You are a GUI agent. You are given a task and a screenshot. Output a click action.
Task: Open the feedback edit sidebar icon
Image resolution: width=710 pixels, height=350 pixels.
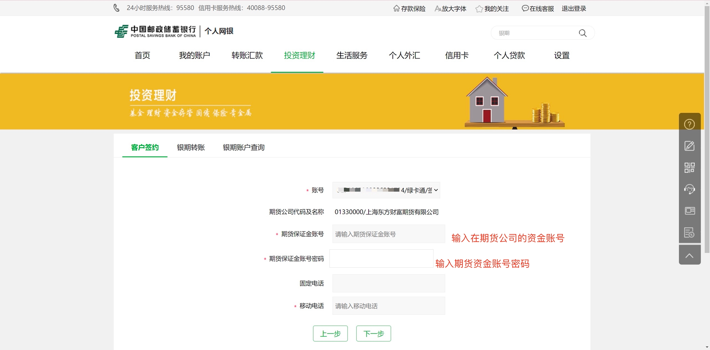click(689, 146)
